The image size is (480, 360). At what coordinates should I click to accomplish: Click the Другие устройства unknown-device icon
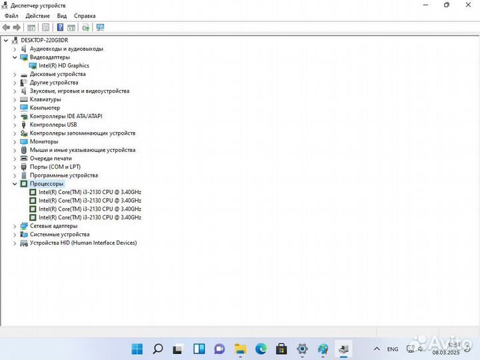point(24,83)
